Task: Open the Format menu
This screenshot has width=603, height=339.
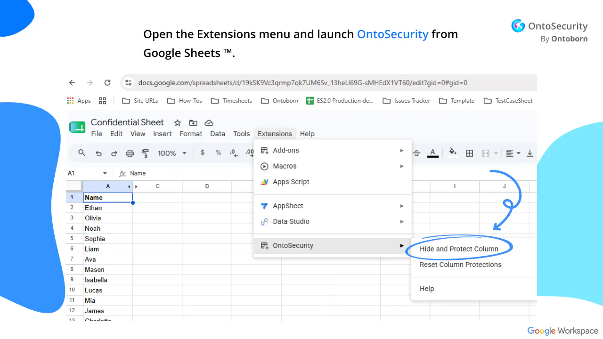Action: (191, 134)
